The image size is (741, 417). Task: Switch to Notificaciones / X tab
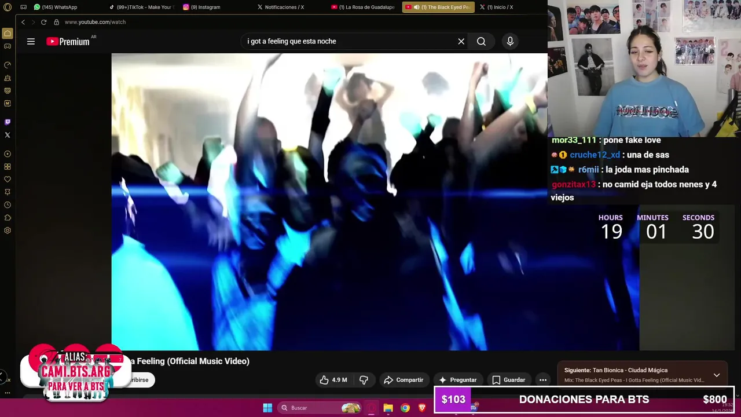pos(281,7)
